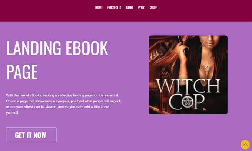Select EVENT in the top navigation
Image resolution: width=252 pixels, height=151 pixels.
coord(142,7)
